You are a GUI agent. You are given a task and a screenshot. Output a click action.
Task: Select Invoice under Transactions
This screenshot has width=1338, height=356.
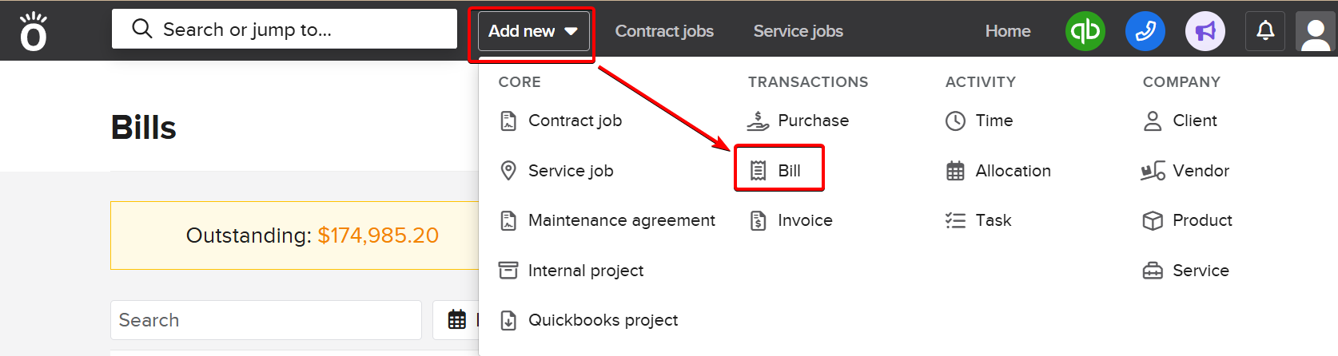792,220
